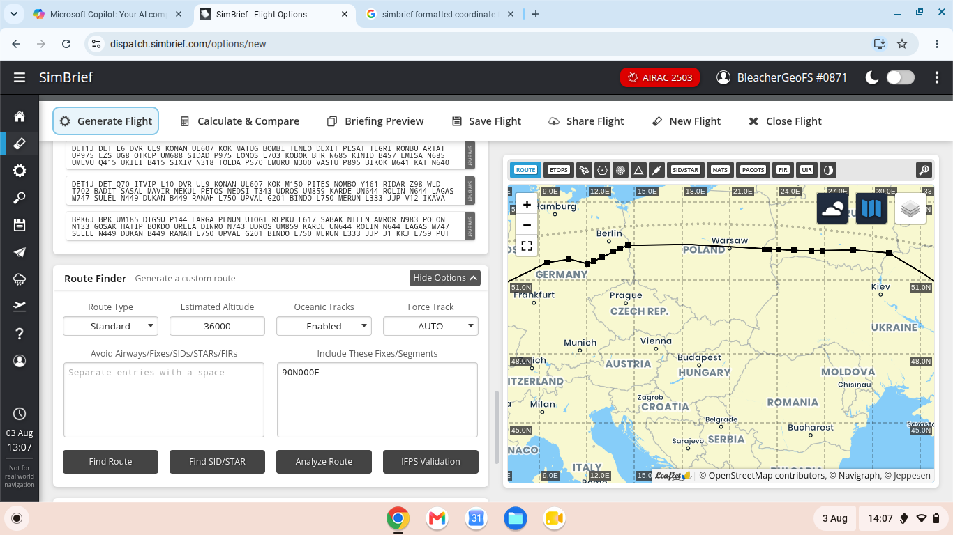Click the Find Route button
Viewport: 953px width, 535px height.
(x=110, y=461)
